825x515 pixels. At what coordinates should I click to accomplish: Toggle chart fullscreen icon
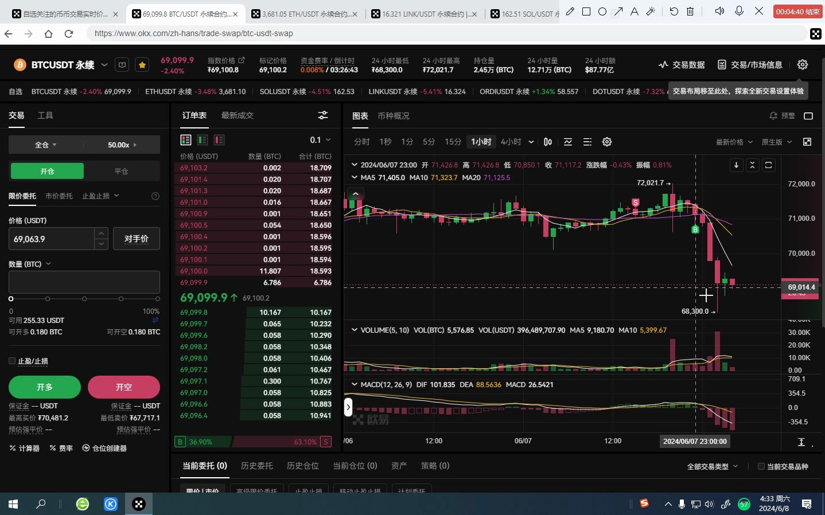807,142
